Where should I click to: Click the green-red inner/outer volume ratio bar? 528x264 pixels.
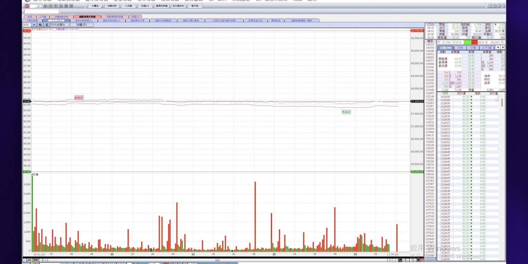(470, 42)
